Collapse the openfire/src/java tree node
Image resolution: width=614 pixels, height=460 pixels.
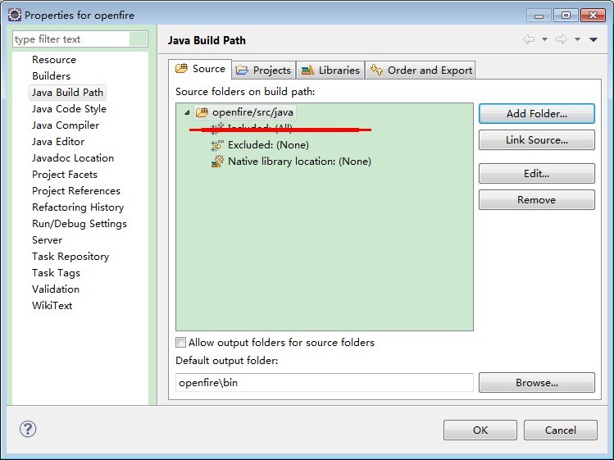(x=187, y=113)
